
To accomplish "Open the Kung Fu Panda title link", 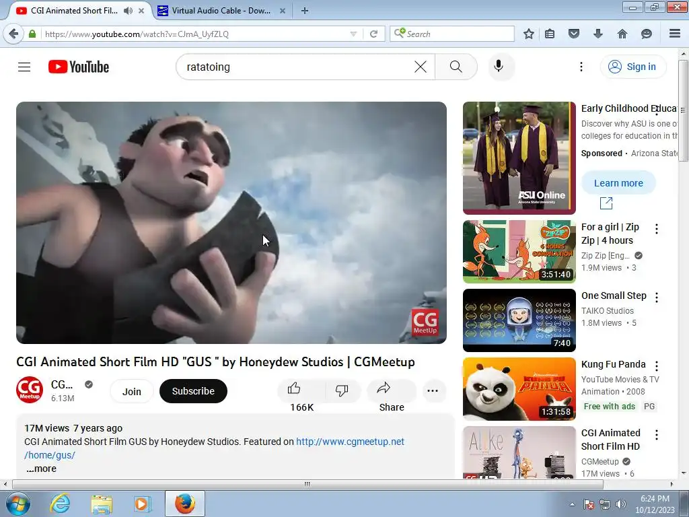I will coord(613,364).
